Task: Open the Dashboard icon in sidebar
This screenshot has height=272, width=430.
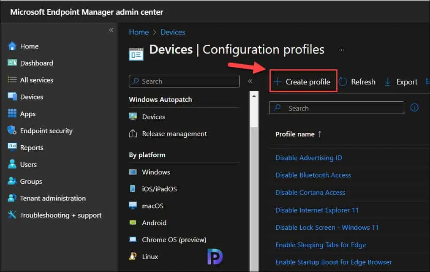Action: 12,63
